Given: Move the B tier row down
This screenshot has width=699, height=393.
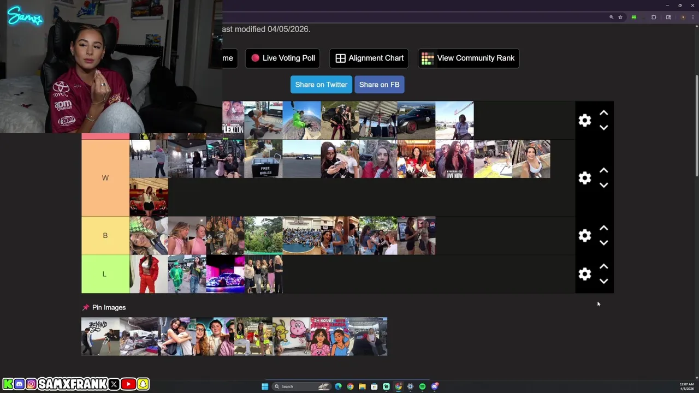Looking at the screenshot, I should [x=603, y=242].
